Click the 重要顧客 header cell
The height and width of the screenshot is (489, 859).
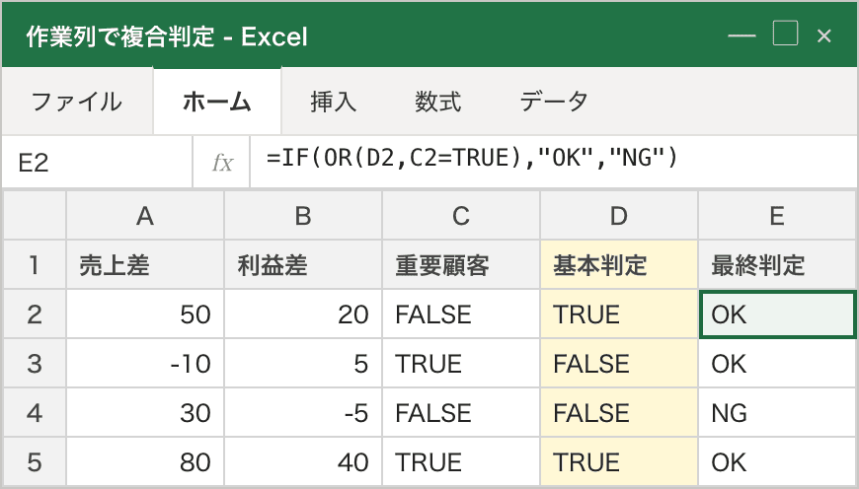pos(461,265)
